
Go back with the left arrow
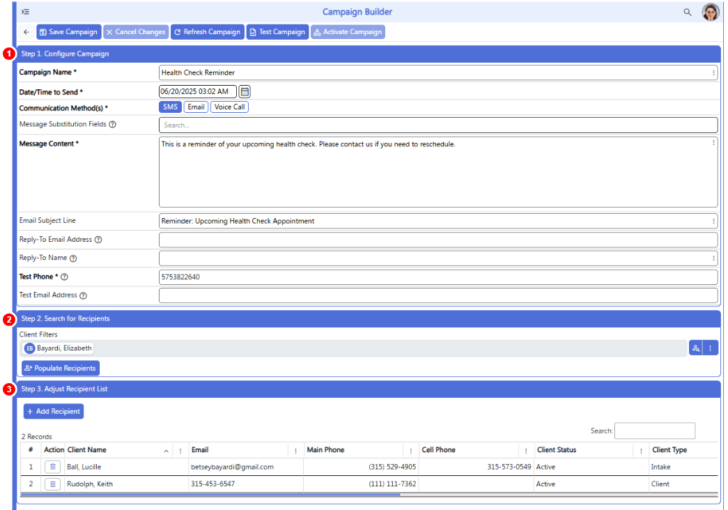(x=26, y=32)
